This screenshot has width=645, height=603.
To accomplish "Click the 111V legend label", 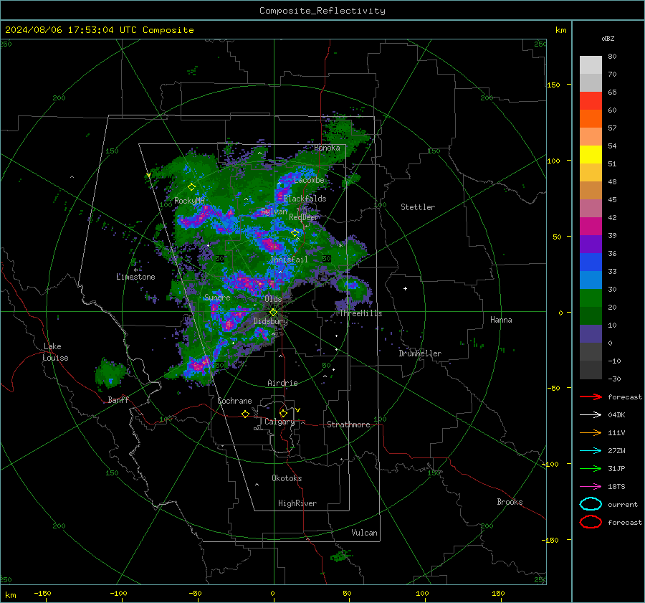I will (x=616, y=432).
